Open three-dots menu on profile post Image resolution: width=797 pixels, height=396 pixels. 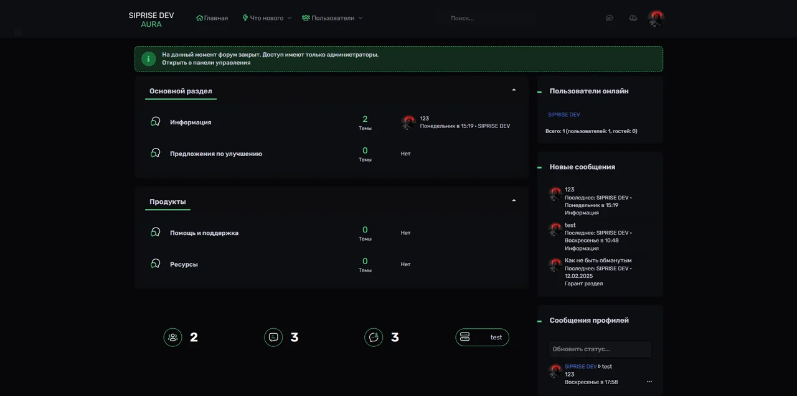649,382
